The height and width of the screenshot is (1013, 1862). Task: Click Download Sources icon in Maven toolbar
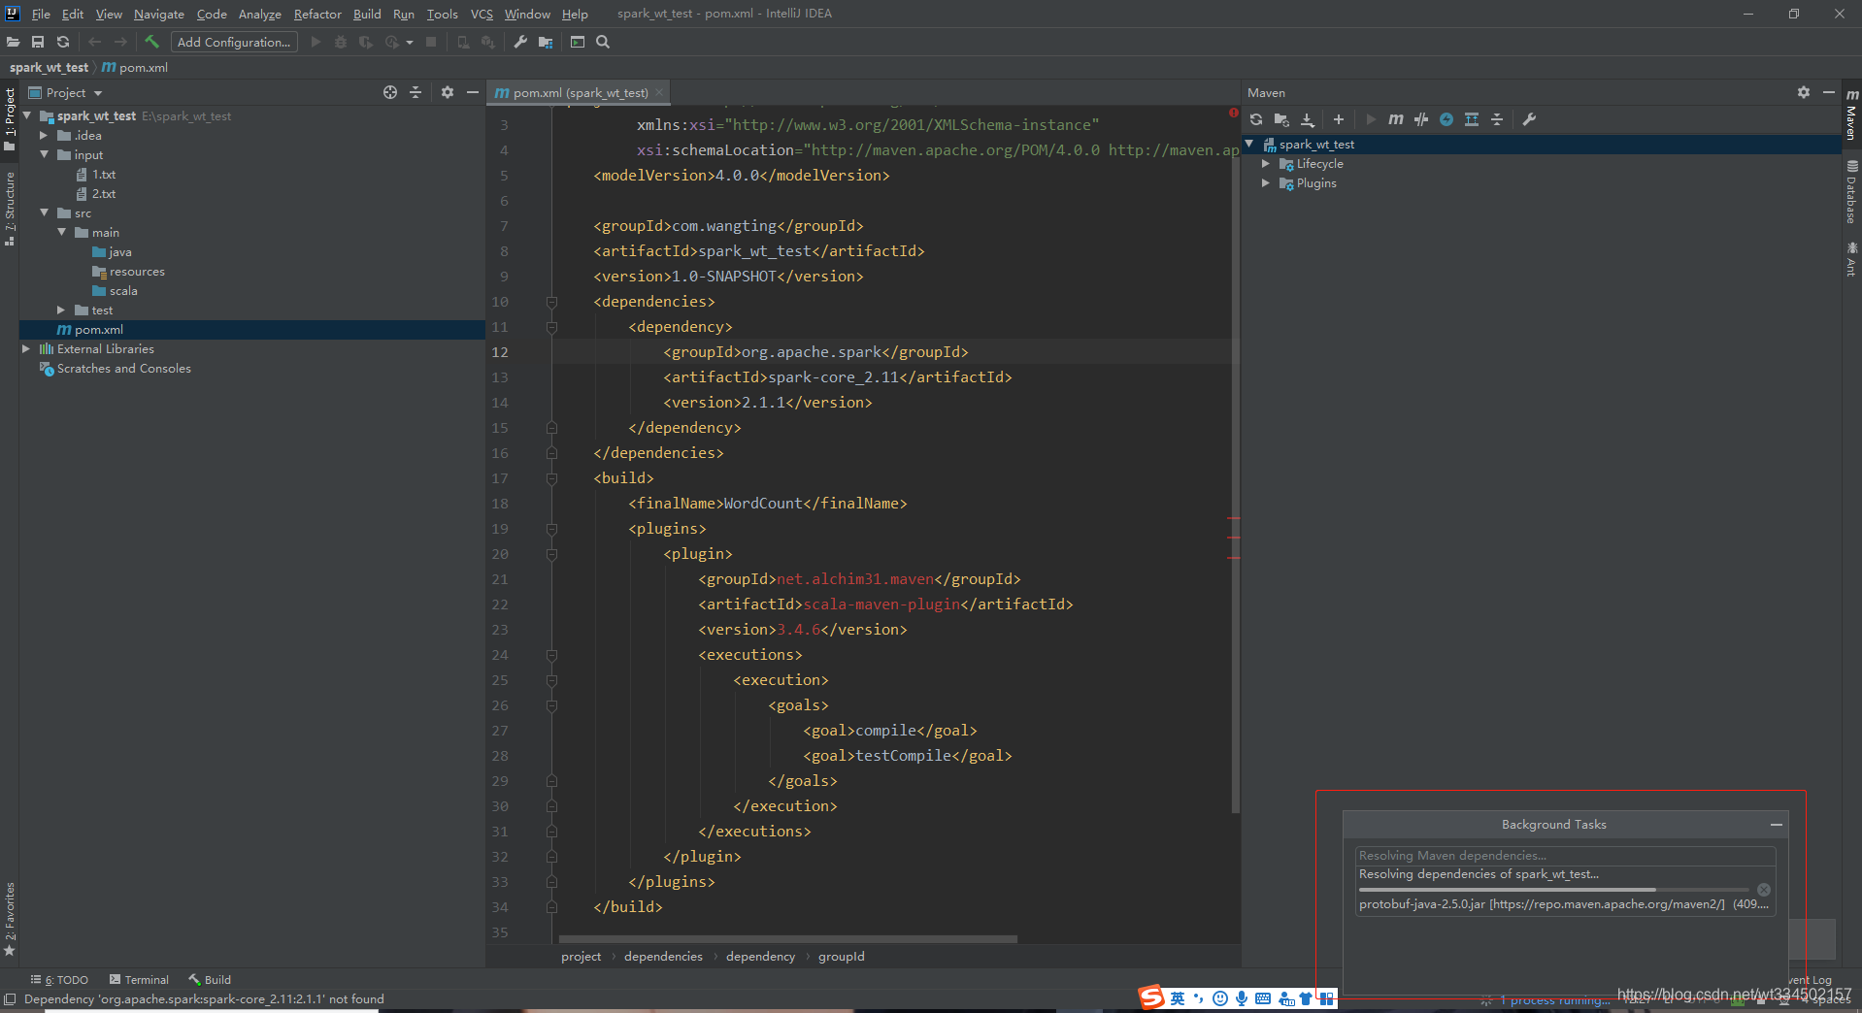(x=1308, y=119)
